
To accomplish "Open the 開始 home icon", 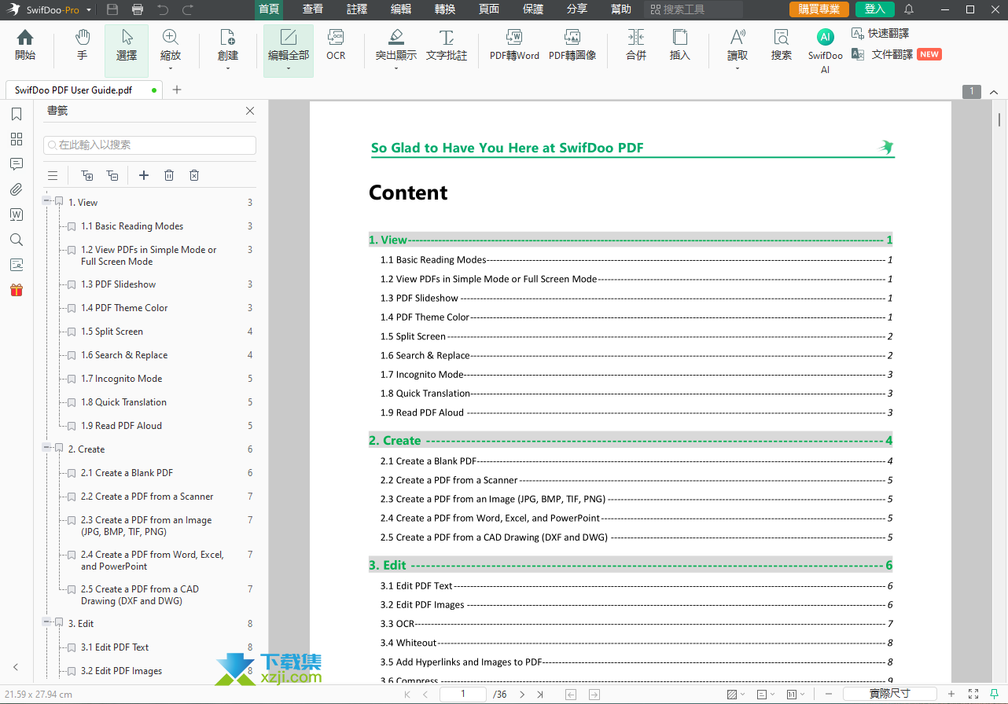I will [x=25, y=46].
